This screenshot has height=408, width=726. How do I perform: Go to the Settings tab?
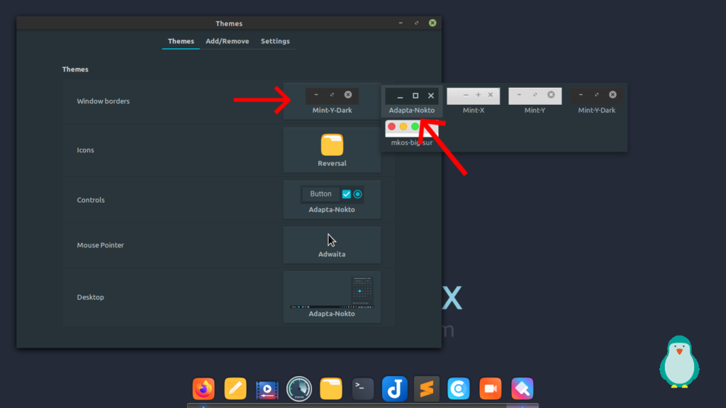point(275,41)
